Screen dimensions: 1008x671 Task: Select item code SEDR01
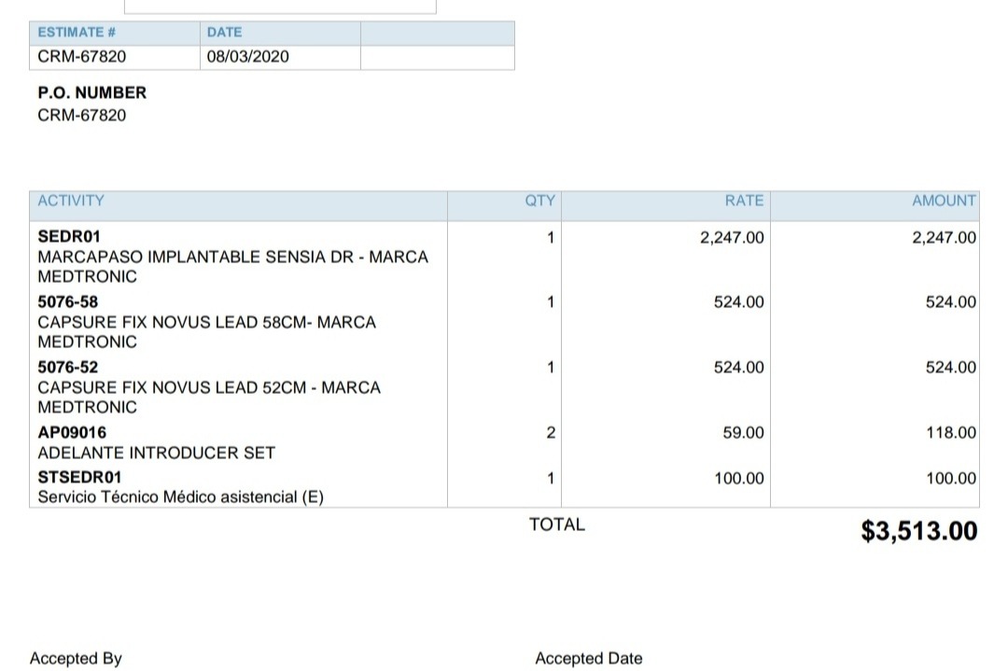[69, 236]
